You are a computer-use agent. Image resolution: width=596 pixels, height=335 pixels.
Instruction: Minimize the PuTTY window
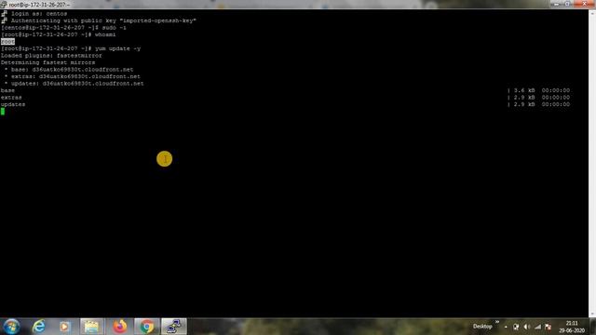tap(556, 4)
